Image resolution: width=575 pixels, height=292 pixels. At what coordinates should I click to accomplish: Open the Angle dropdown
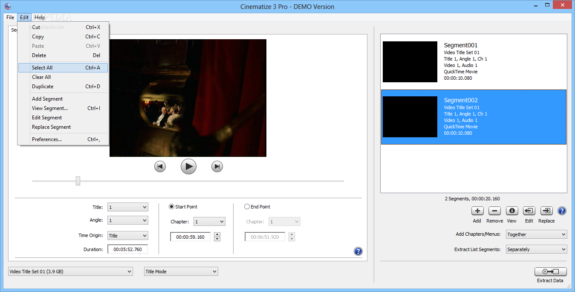coord(128,220)
